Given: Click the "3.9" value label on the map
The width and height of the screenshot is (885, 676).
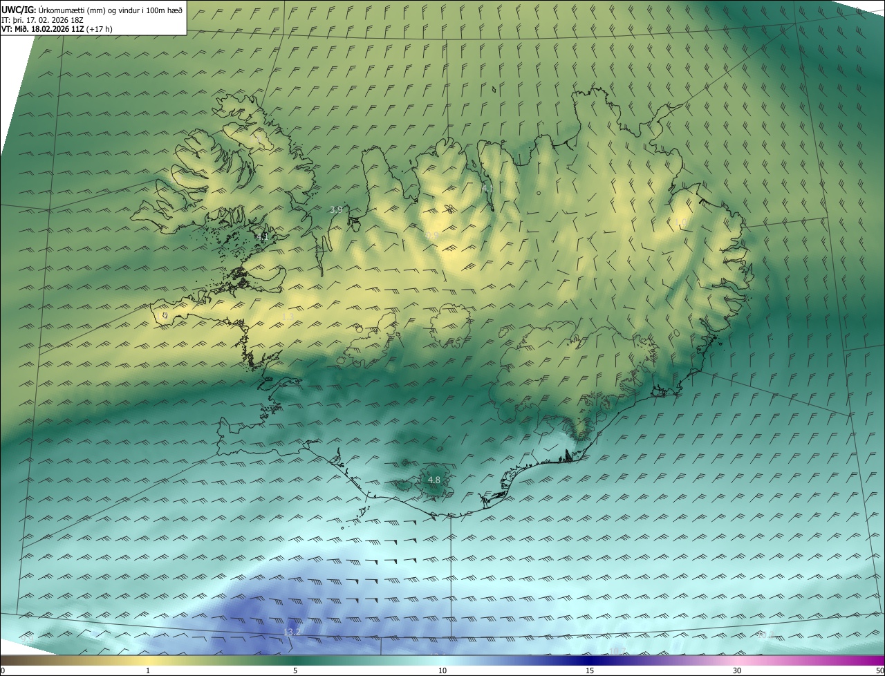Looking at the screenshot, I should coord(336,209).
